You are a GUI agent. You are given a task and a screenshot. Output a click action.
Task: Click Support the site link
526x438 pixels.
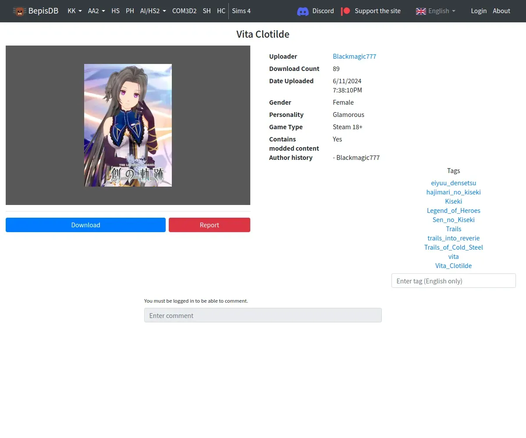pos(377,11)
